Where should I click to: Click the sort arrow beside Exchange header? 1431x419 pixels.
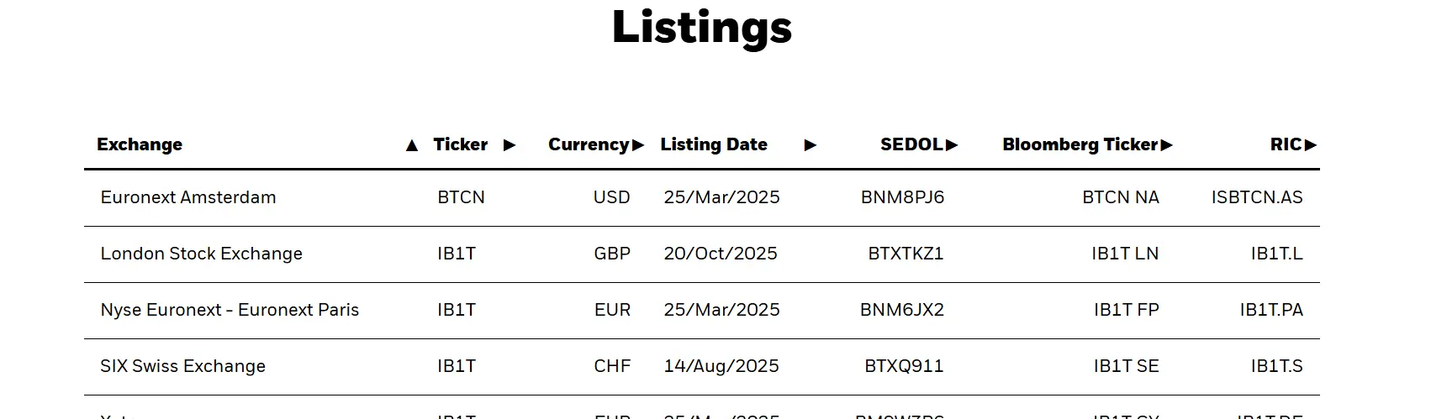[x=411, y=145]
